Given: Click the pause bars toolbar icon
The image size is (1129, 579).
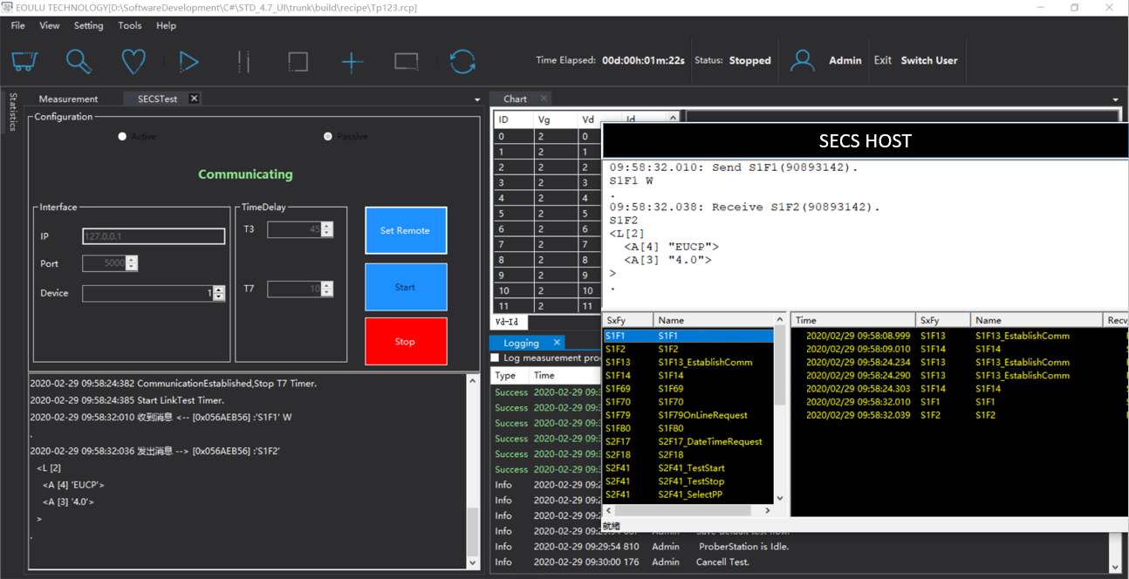Looking at the screenshot, I should 243,61.
